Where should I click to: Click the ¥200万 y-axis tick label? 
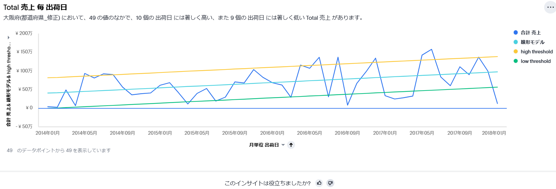[x=24, y=33]
